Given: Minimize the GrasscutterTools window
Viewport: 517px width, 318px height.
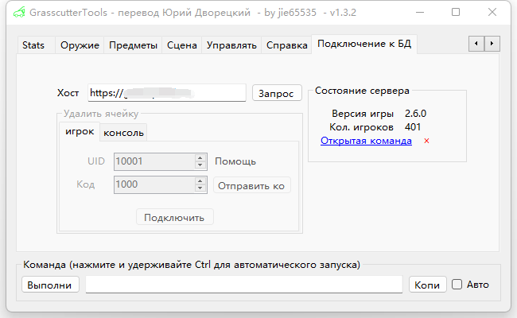Looking at the screenshot, I should [x=421, y=13].
